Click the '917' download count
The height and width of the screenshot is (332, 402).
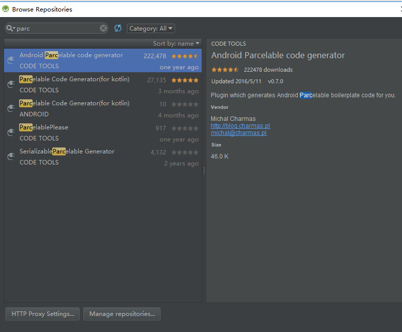pos(161,128)
